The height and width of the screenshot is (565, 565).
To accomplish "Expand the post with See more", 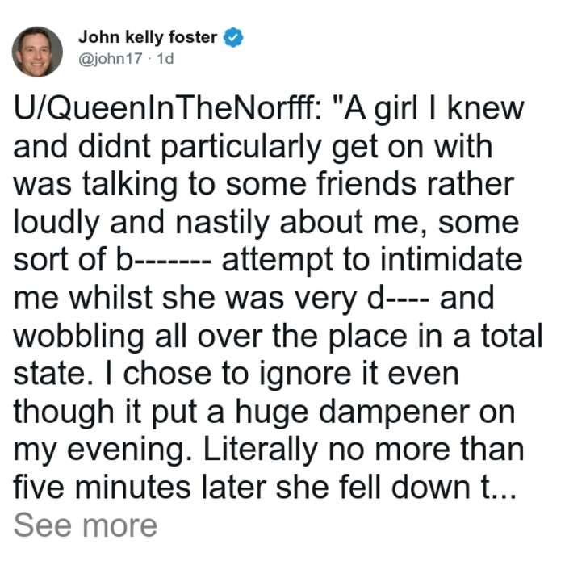I will click(86, 525).
